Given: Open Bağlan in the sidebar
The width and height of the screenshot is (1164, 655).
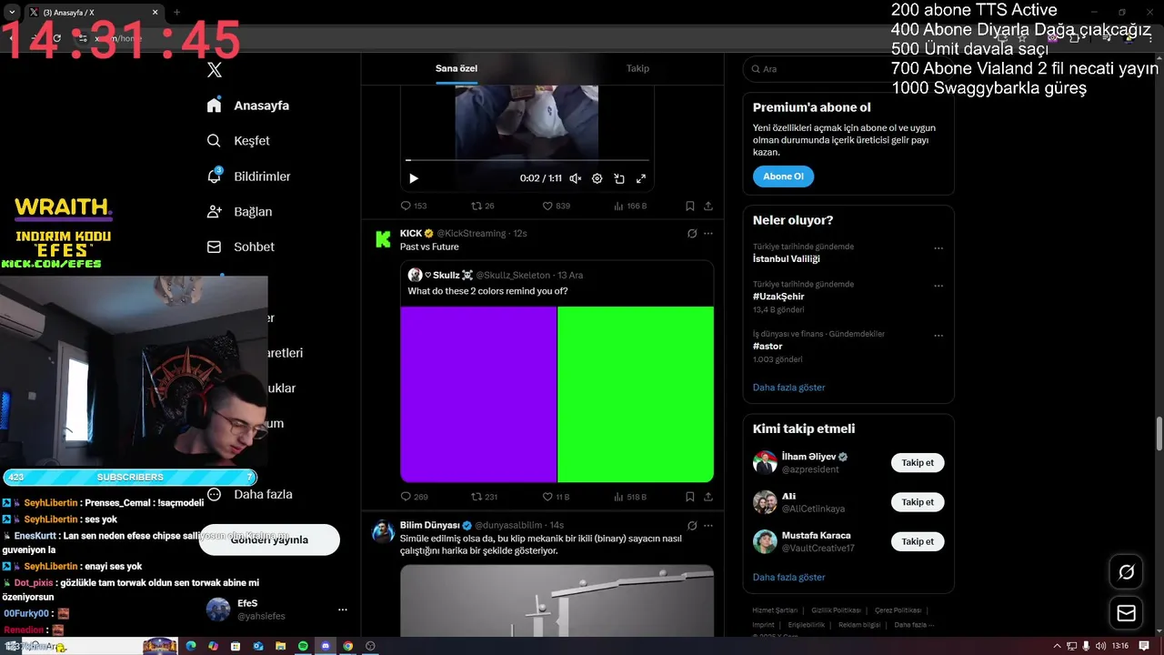Looking at the screenshot, I should point(239,211).
